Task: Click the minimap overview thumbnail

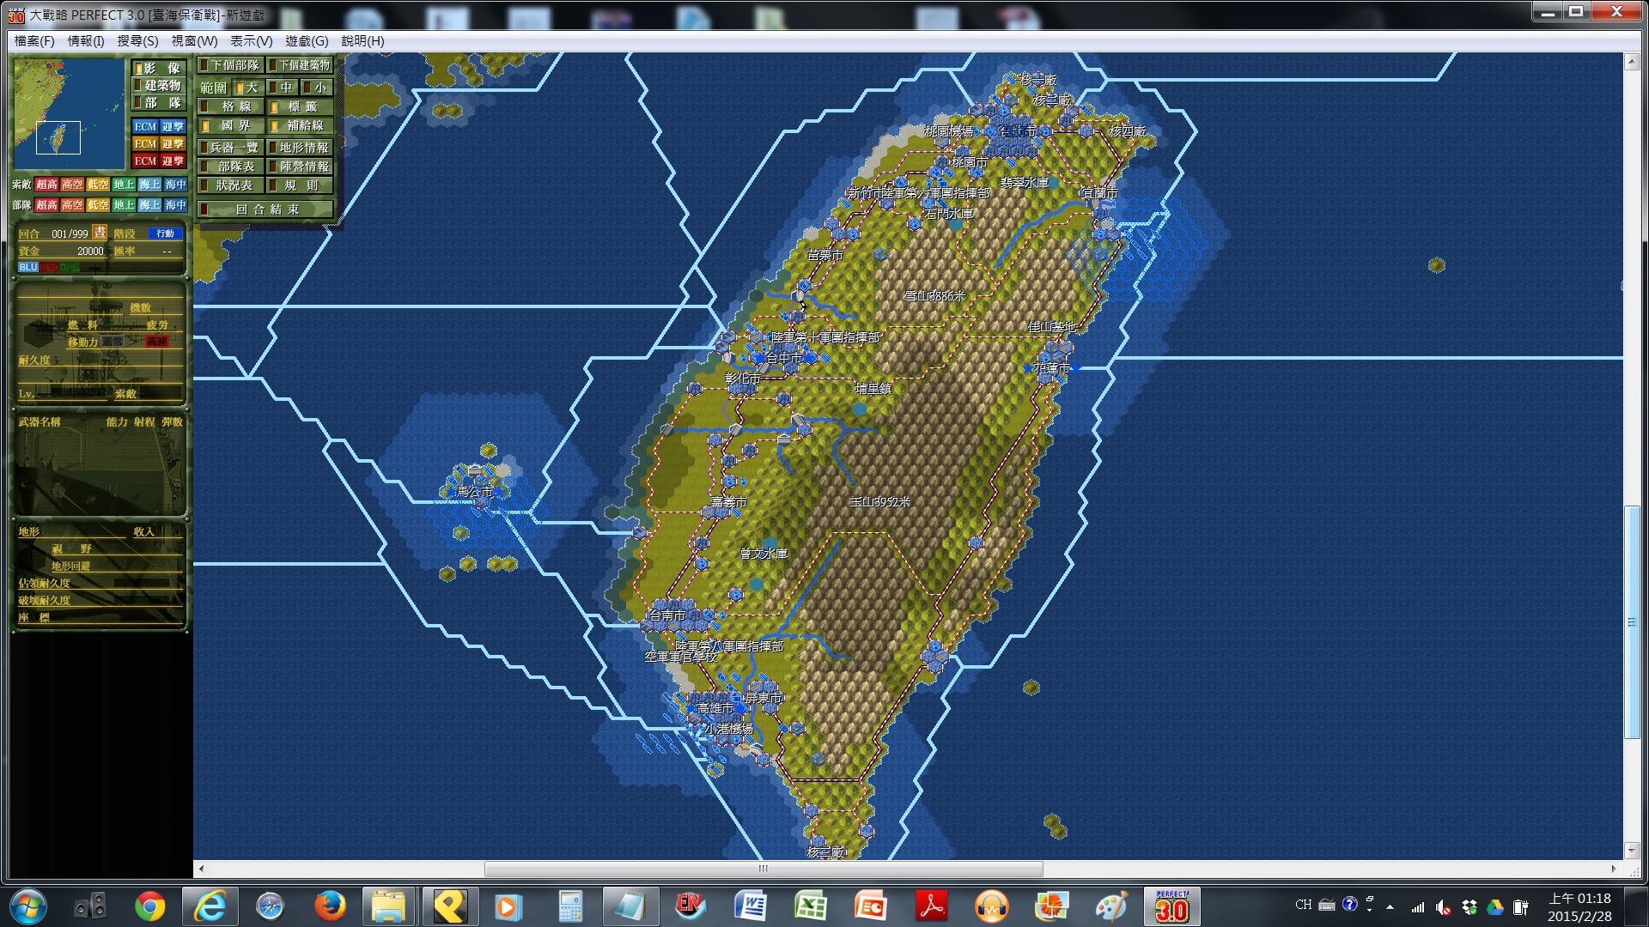Action: tap(69, 113)
